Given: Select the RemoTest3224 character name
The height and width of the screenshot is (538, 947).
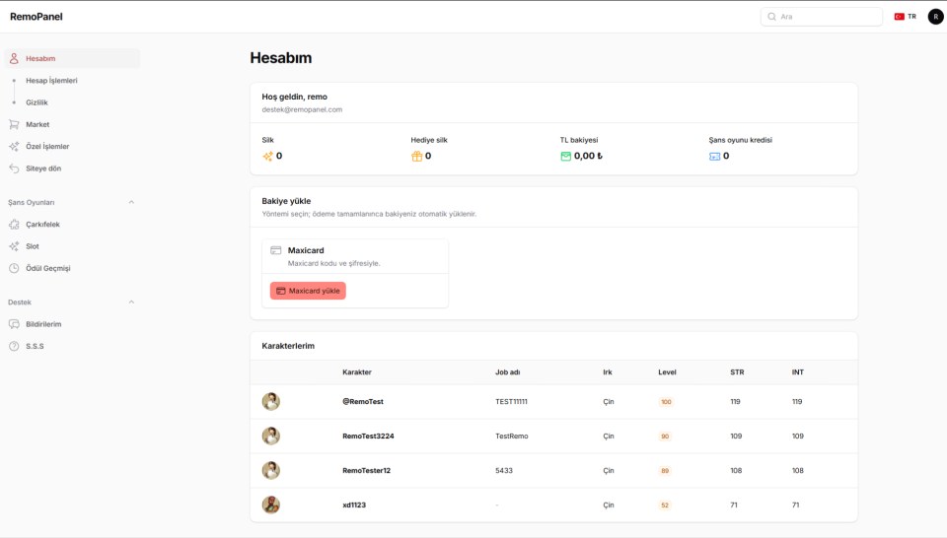Looking at the screenshot, I should point(368,437).
